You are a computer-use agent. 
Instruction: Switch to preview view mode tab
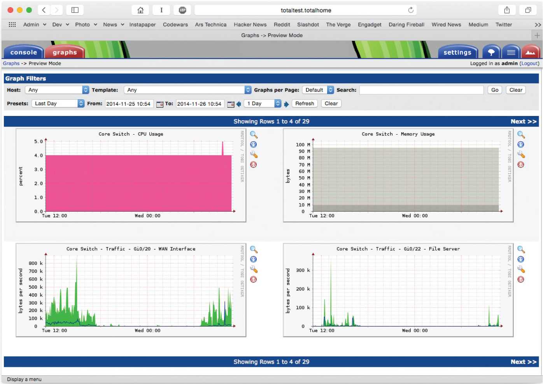point(530,52)
